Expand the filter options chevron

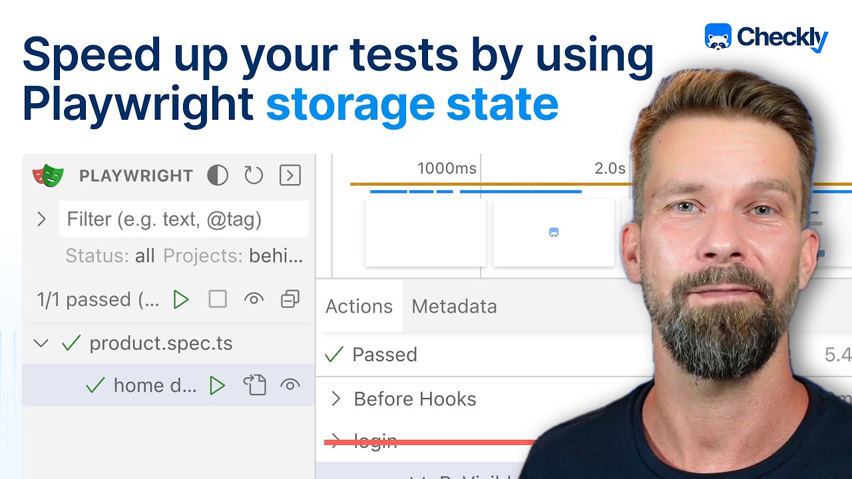41,219
